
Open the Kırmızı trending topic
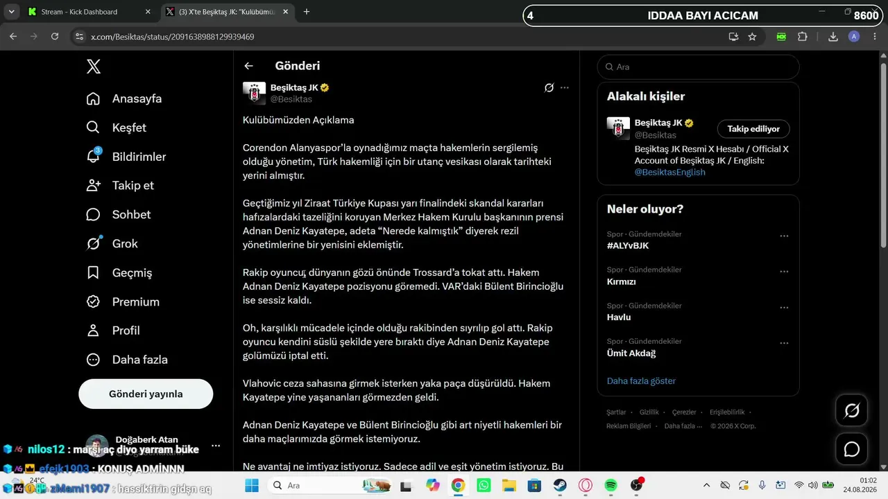coord(622,281)
